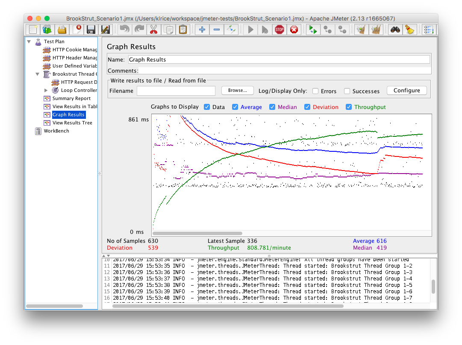Click the Reset Search broom icon
Screen dimensions: 462x345
[x=409, y=29]
